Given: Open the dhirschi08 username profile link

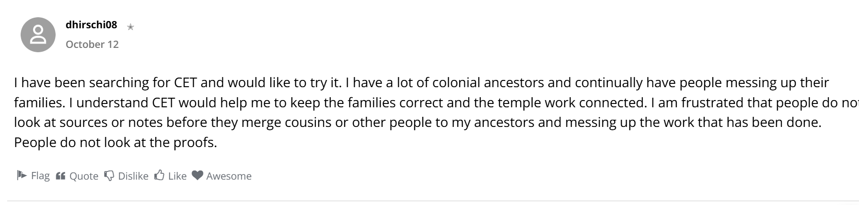Looking at the screenshot, I should pyautogui.click(x=91, y=25).
